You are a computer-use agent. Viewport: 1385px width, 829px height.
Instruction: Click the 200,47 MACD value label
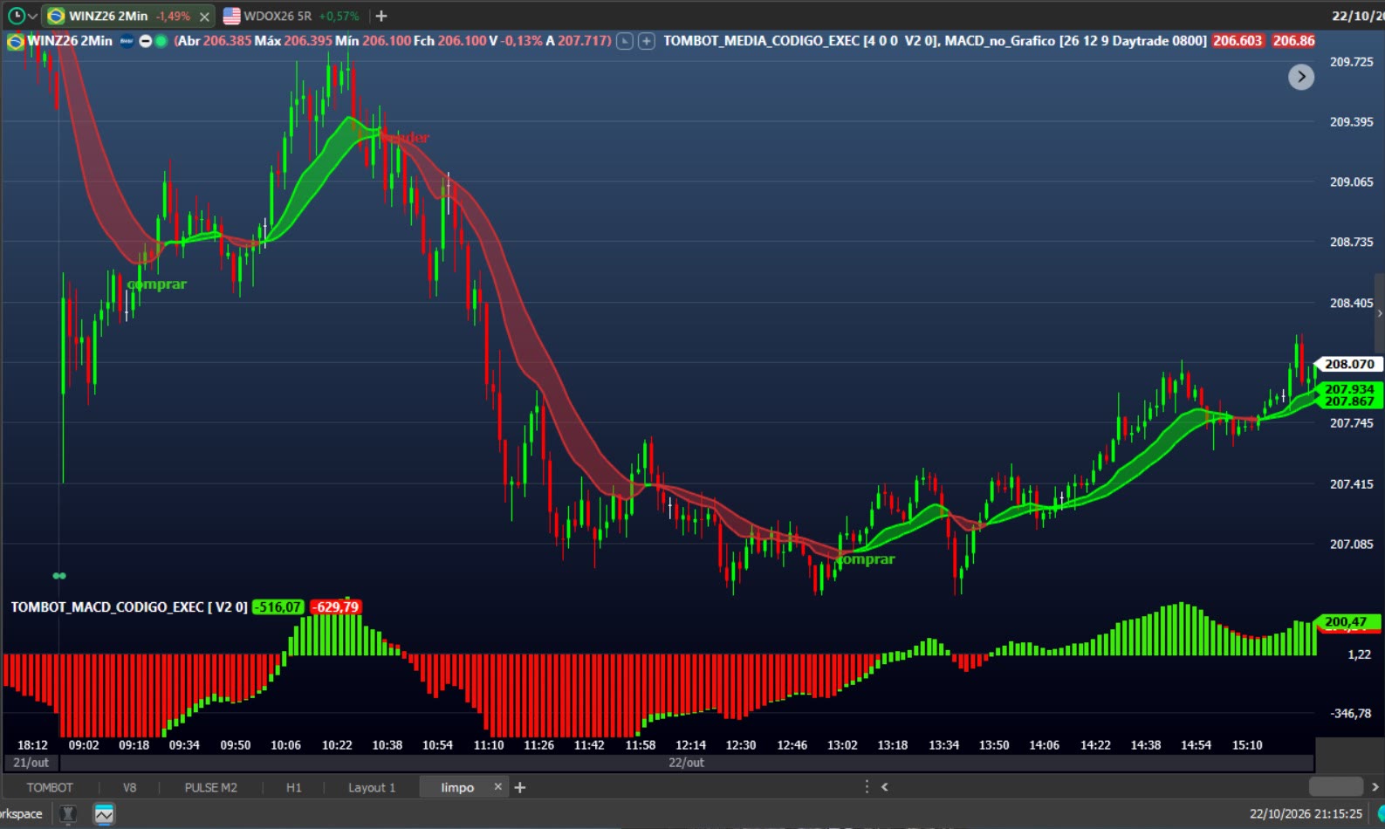coord(1348,621)
